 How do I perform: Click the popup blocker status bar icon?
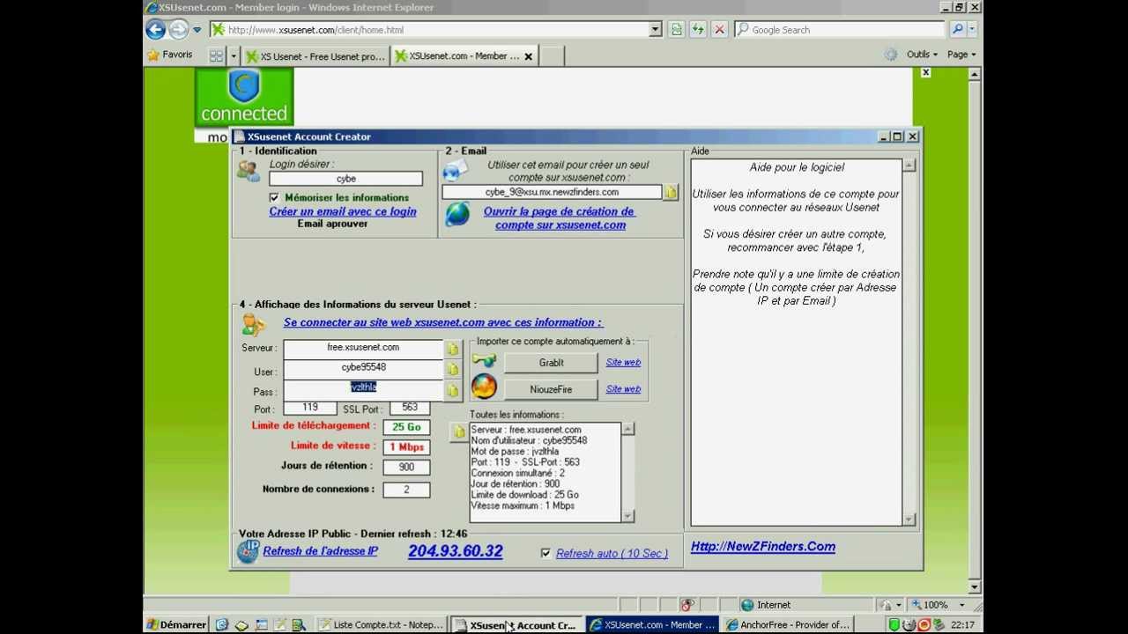[x=687, y=605]
